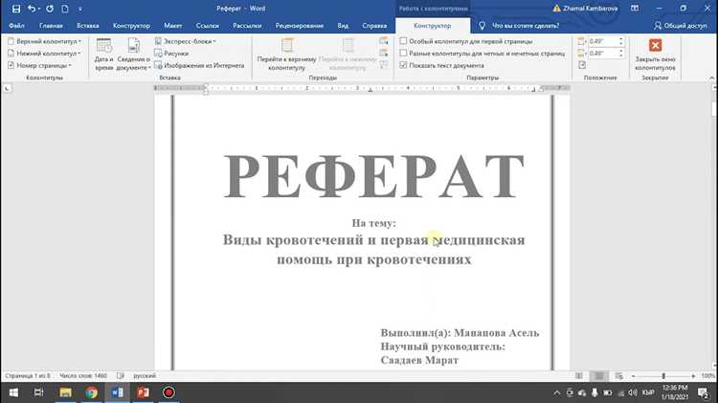Open the volume control in system tray
The height and width of the screenshot is (403, 718).
[633, 392]
